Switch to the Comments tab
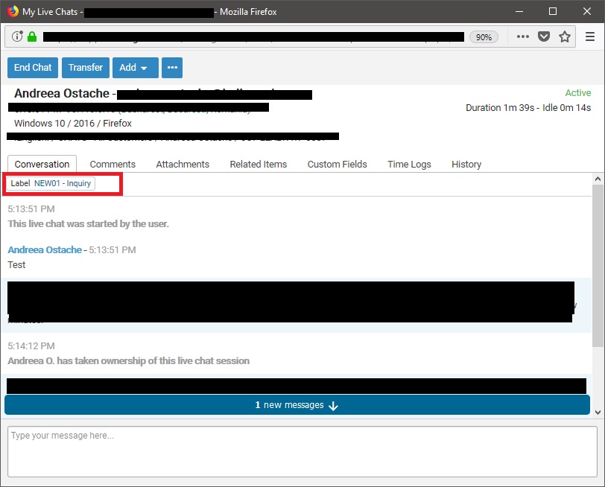Image resolution: width=605 pixels, height=487 pixels. click(113, 164)
